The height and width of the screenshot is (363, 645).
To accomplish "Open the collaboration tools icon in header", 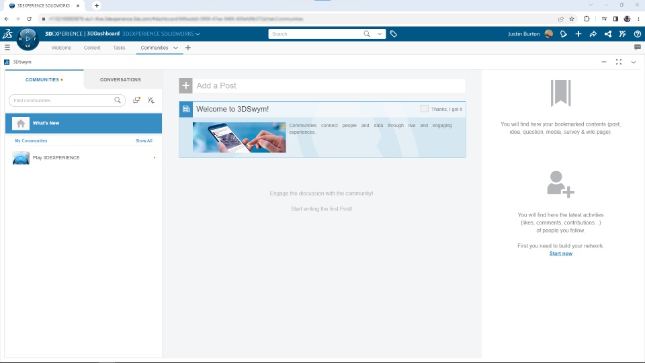I will pyautogui.click(x=623, y=34).
